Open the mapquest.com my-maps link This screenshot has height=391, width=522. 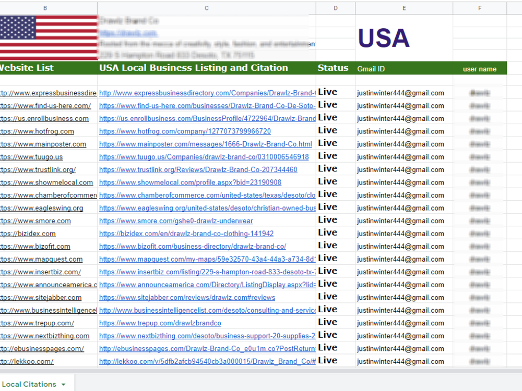207,259
